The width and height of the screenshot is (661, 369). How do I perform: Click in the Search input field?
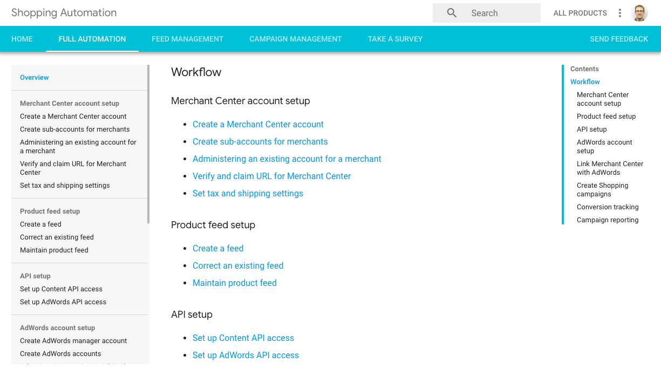[487, 13]
